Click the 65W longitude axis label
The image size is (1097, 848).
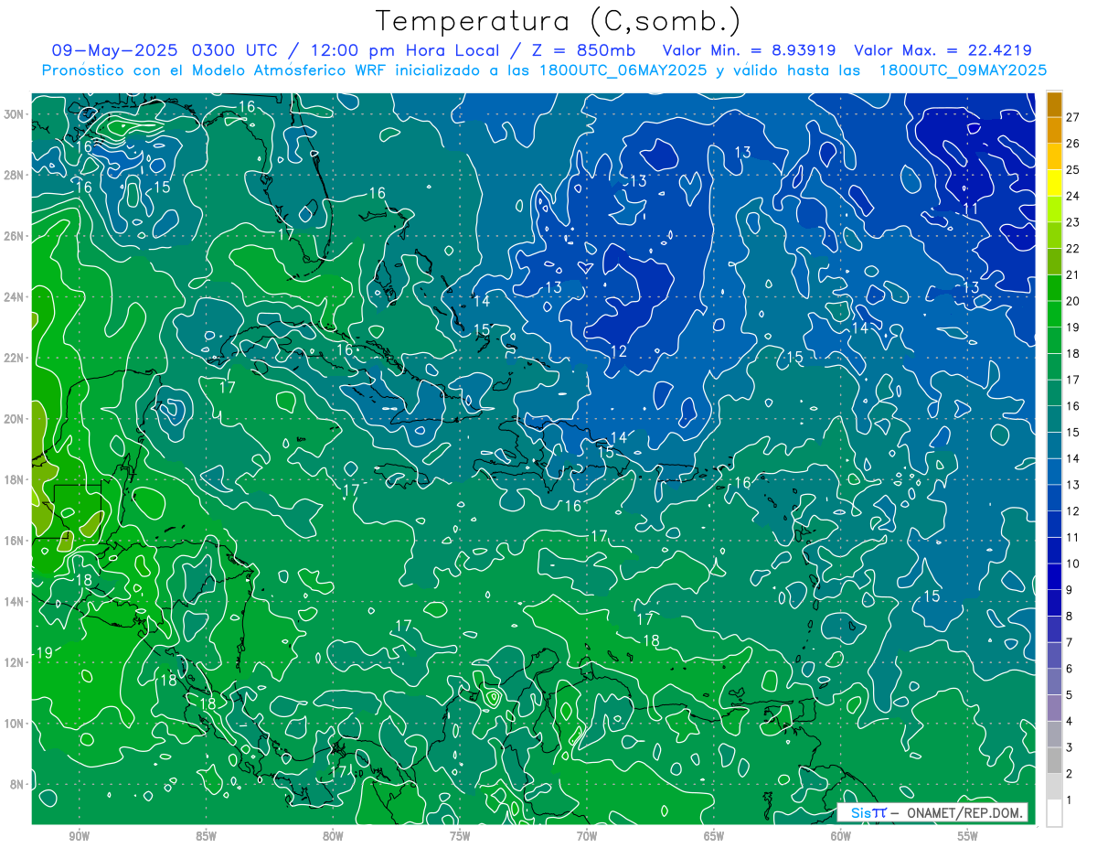click(x=714, y=836)
